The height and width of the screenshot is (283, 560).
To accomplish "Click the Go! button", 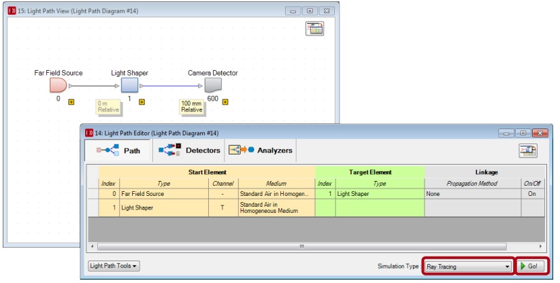I will click(x=532, y=266).
